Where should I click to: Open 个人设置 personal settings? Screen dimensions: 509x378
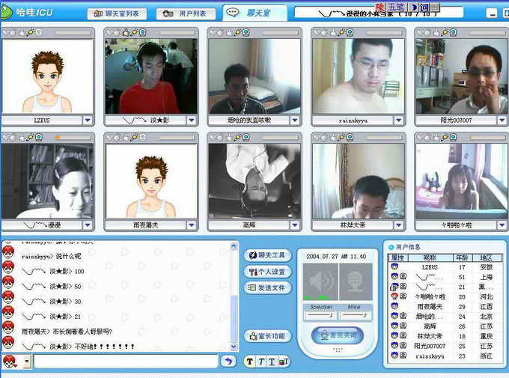[x=267, y=272]
